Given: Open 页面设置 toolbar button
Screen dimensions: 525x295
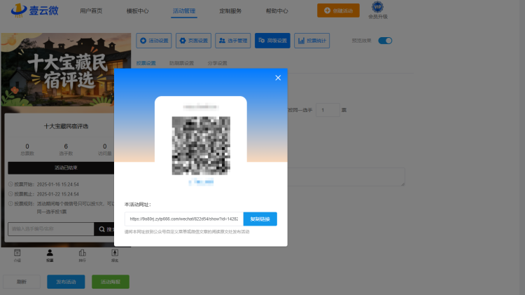Looking at the screenshot, I should click(x=193, y=41).
